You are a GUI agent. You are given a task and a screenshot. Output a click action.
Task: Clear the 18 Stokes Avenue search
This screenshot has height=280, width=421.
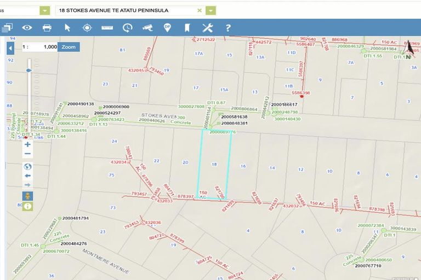[x=200, y=10]
